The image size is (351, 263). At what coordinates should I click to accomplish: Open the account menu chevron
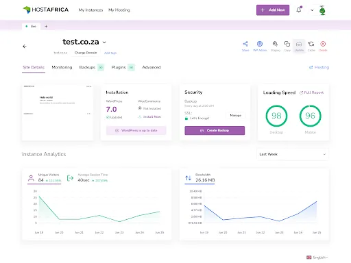pos(312,10)
